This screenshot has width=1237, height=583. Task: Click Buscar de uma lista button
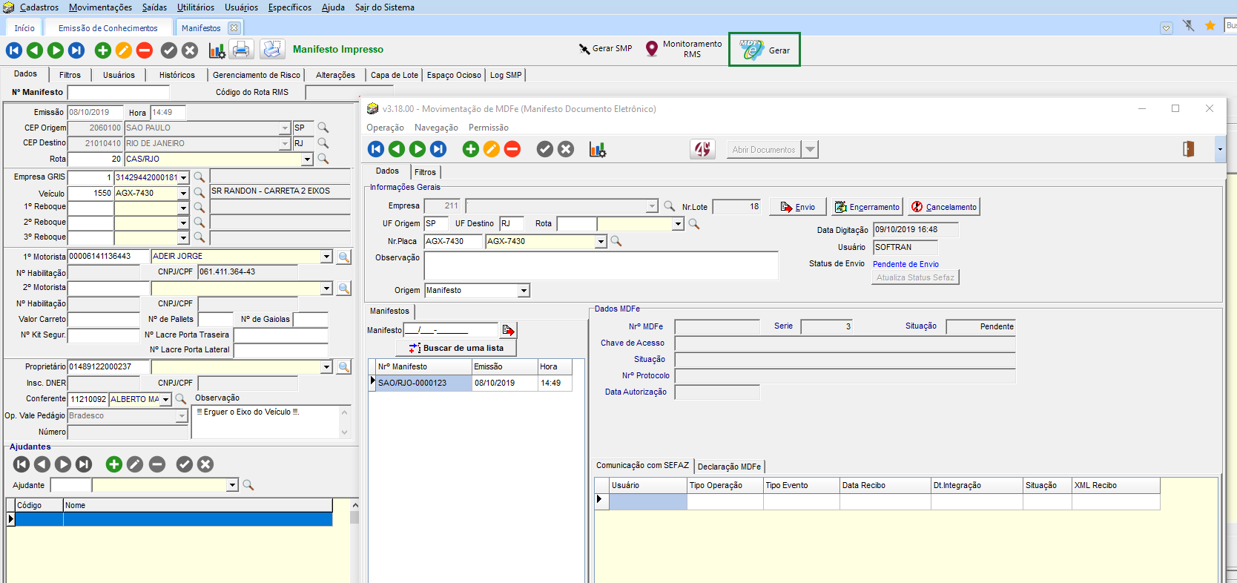click(456, 348)
